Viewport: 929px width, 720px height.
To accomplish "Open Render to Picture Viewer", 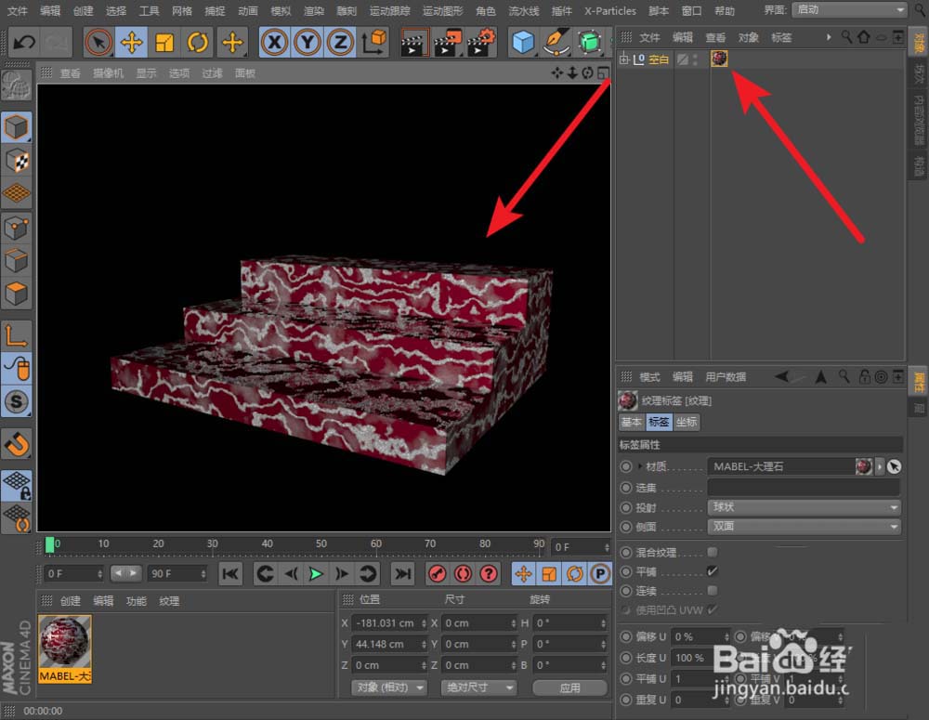I will click(x=447, y=42).
